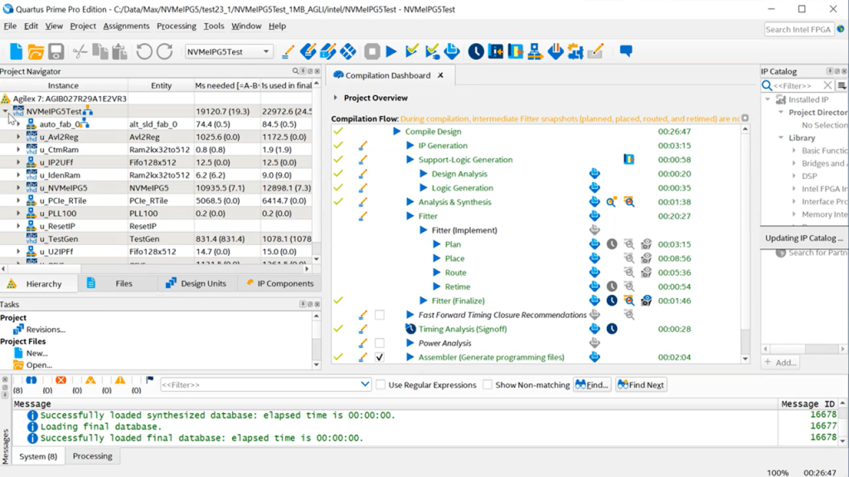Click the blue speech bubble feedback icon
Image resolution: width=849 pixels, height=477 pixels.
coord(626,51)
